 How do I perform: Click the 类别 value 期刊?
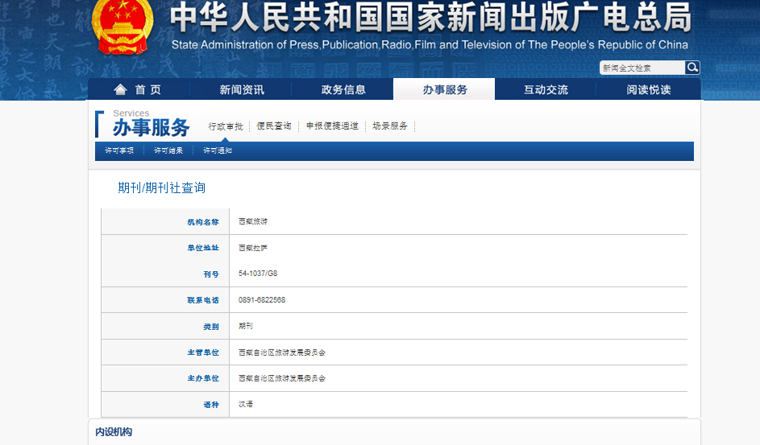click(246, 326)
